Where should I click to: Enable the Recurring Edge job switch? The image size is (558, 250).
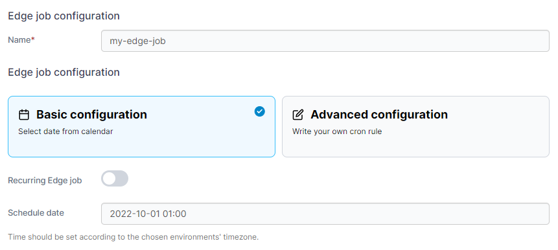pos(115,179)
